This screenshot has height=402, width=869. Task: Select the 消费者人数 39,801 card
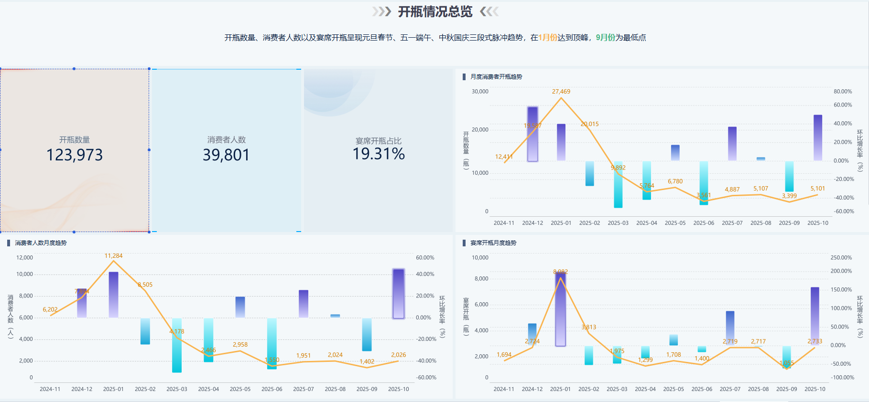tap(226, 150)
